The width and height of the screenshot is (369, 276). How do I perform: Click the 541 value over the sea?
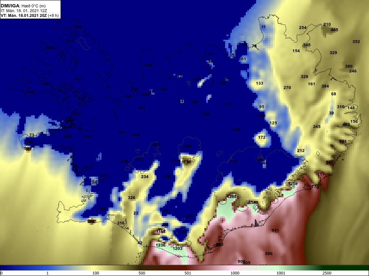coord(275,230)
